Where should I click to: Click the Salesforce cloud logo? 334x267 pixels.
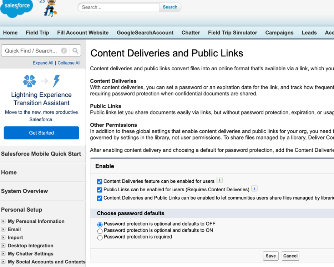[17, 8]
